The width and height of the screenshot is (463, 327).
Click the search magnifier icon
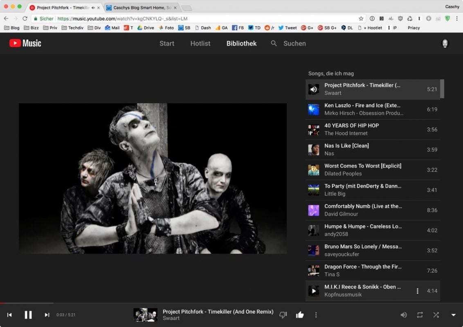click(x=274, y=43)
